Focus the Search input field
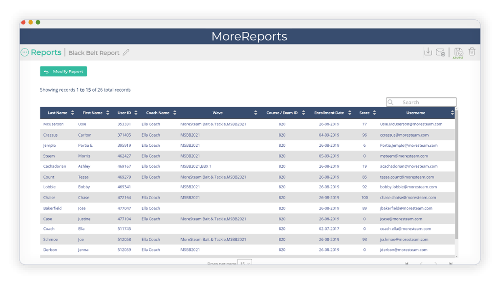Image resolution: width=497 pixels, height=281 pixels. click(x=421, y=102)
